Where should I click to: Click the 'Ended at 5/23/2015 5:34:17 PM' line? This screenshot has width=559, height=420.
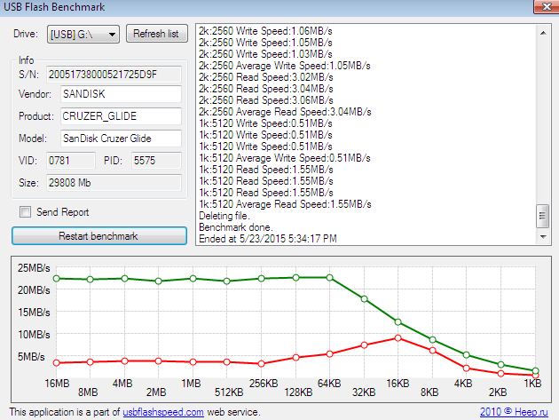pyautogui.click(x=268, y=239)
